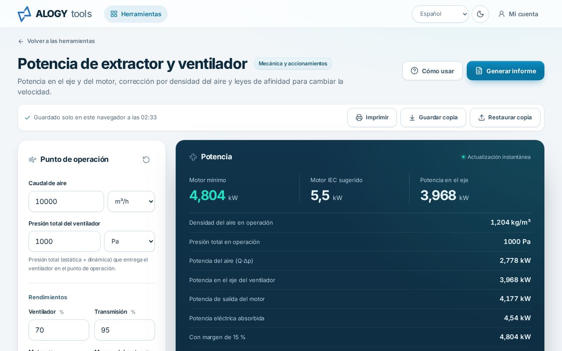Image resolution: width=562 pixels, height=351 pixels.
Task: Click the Motor IEC sugerido value 5,5
Action: pos(320,195)
